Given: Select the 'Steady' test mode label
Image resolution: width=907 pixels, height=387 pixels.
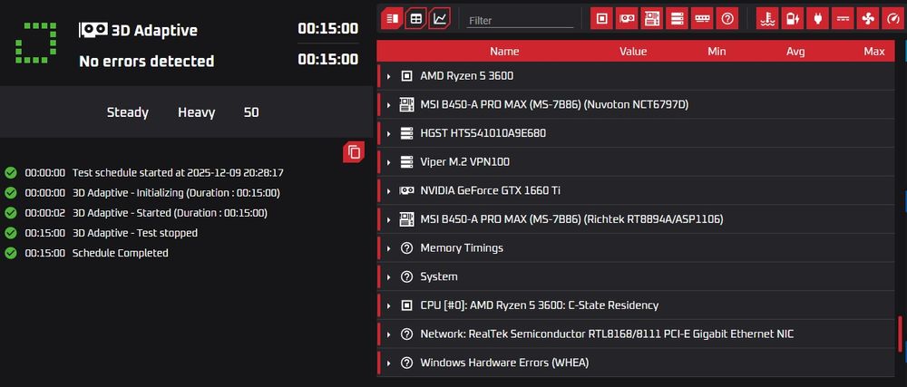Looking at the screenshot, I should [x=127, y=112].
